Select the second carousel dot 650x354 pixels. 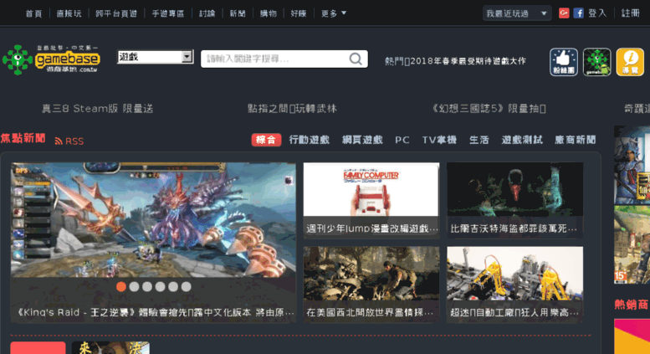point(134,286)
